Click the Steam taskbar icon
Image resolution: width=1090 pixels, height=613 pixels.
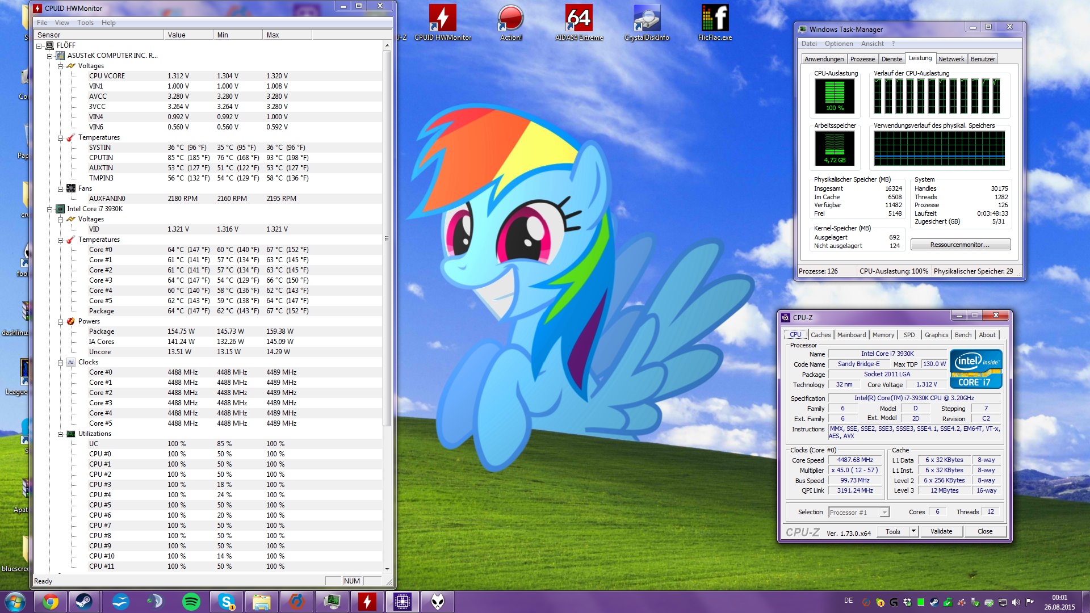(x=85, y=601)
